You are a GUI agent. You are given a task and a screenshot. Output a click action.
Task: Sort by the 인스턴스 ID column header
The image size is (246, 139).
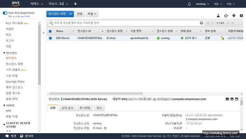84,31
